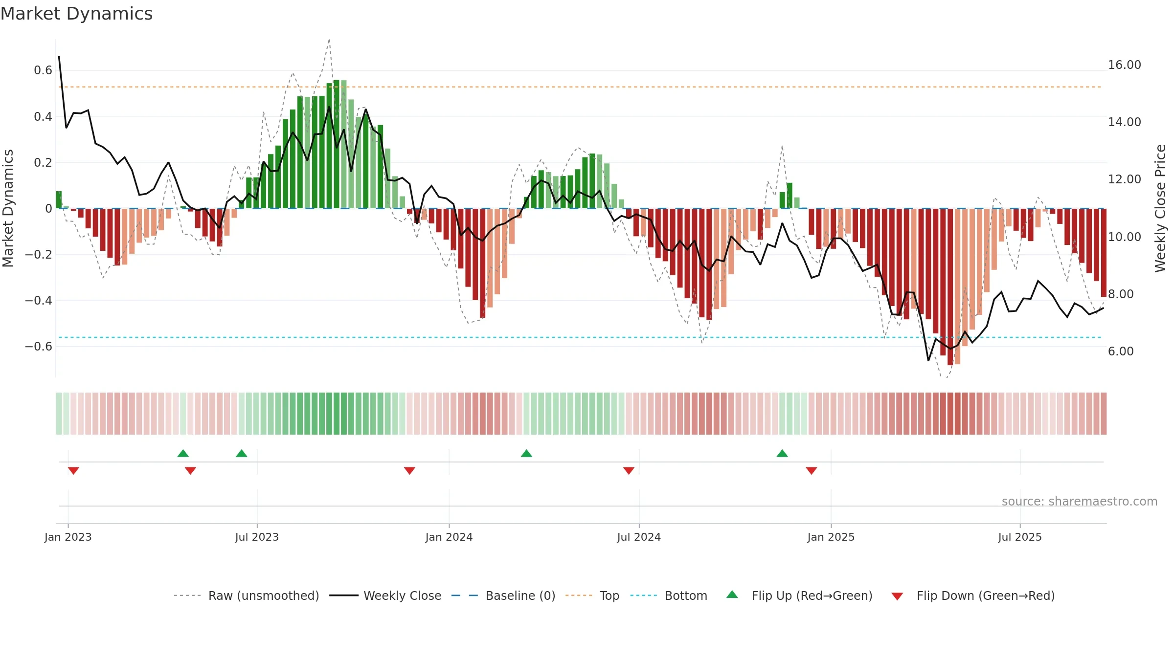The image size is (1174, 660).
Task: Click the cyan dashed Bottom threshold line
Action: pos(580,337)
